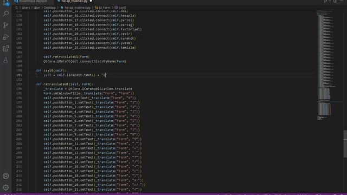Place cursor on the 'yazi = self.lineEdit.text()' line
This screenshot has width=347, height=195.
coord(75,75)
